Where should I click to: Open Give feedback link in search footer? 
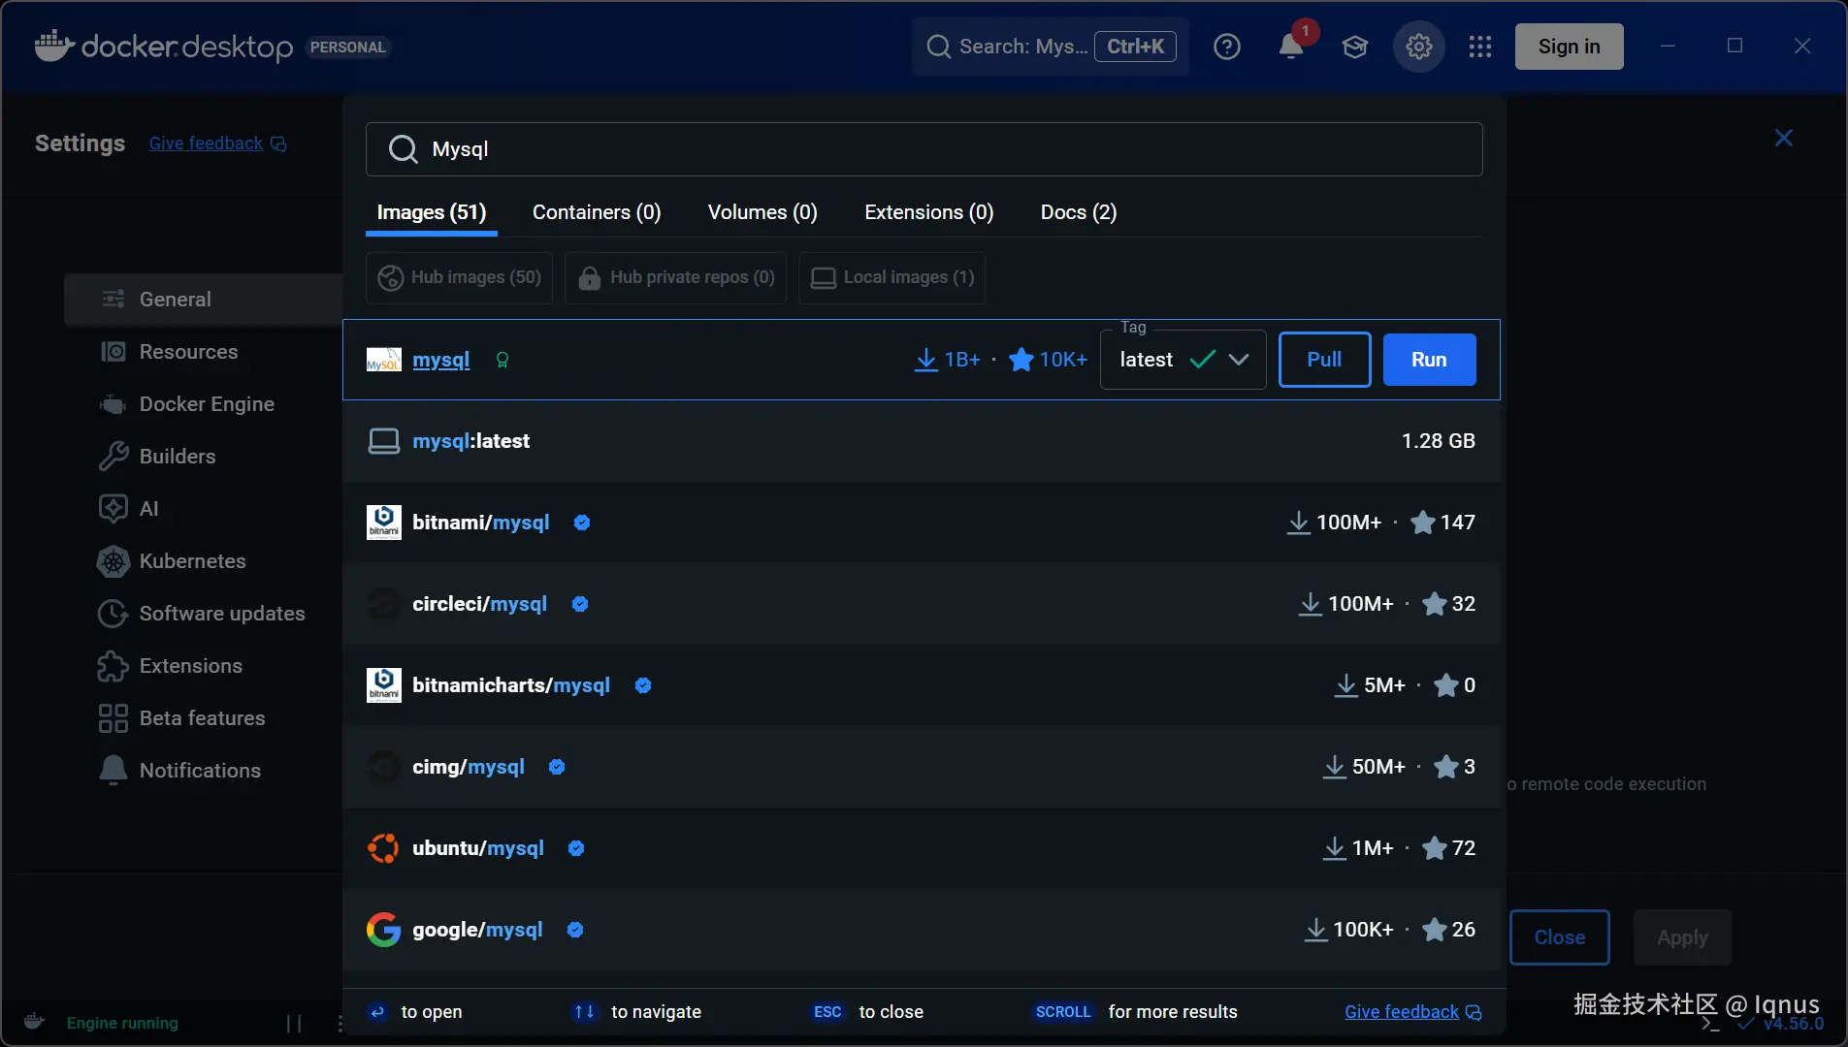pyautogui.click(x=1412, y=1012)
